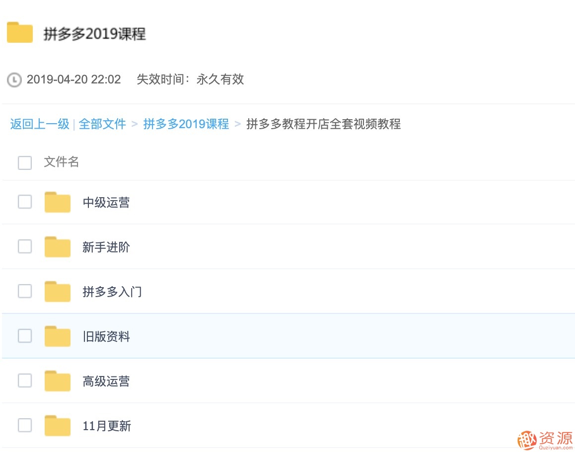Image resolution: width=575 pixels, height=452 pixels.
Task: Check the box for 高级运营
Action: [x=24, y=381]
